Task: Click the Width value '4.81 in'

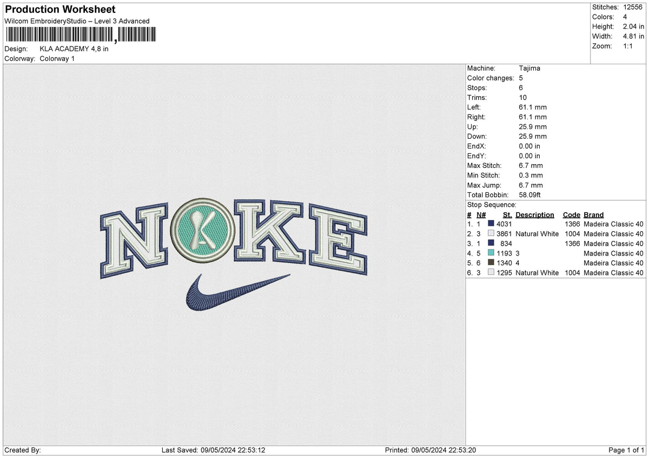Action: click(634, 36)
